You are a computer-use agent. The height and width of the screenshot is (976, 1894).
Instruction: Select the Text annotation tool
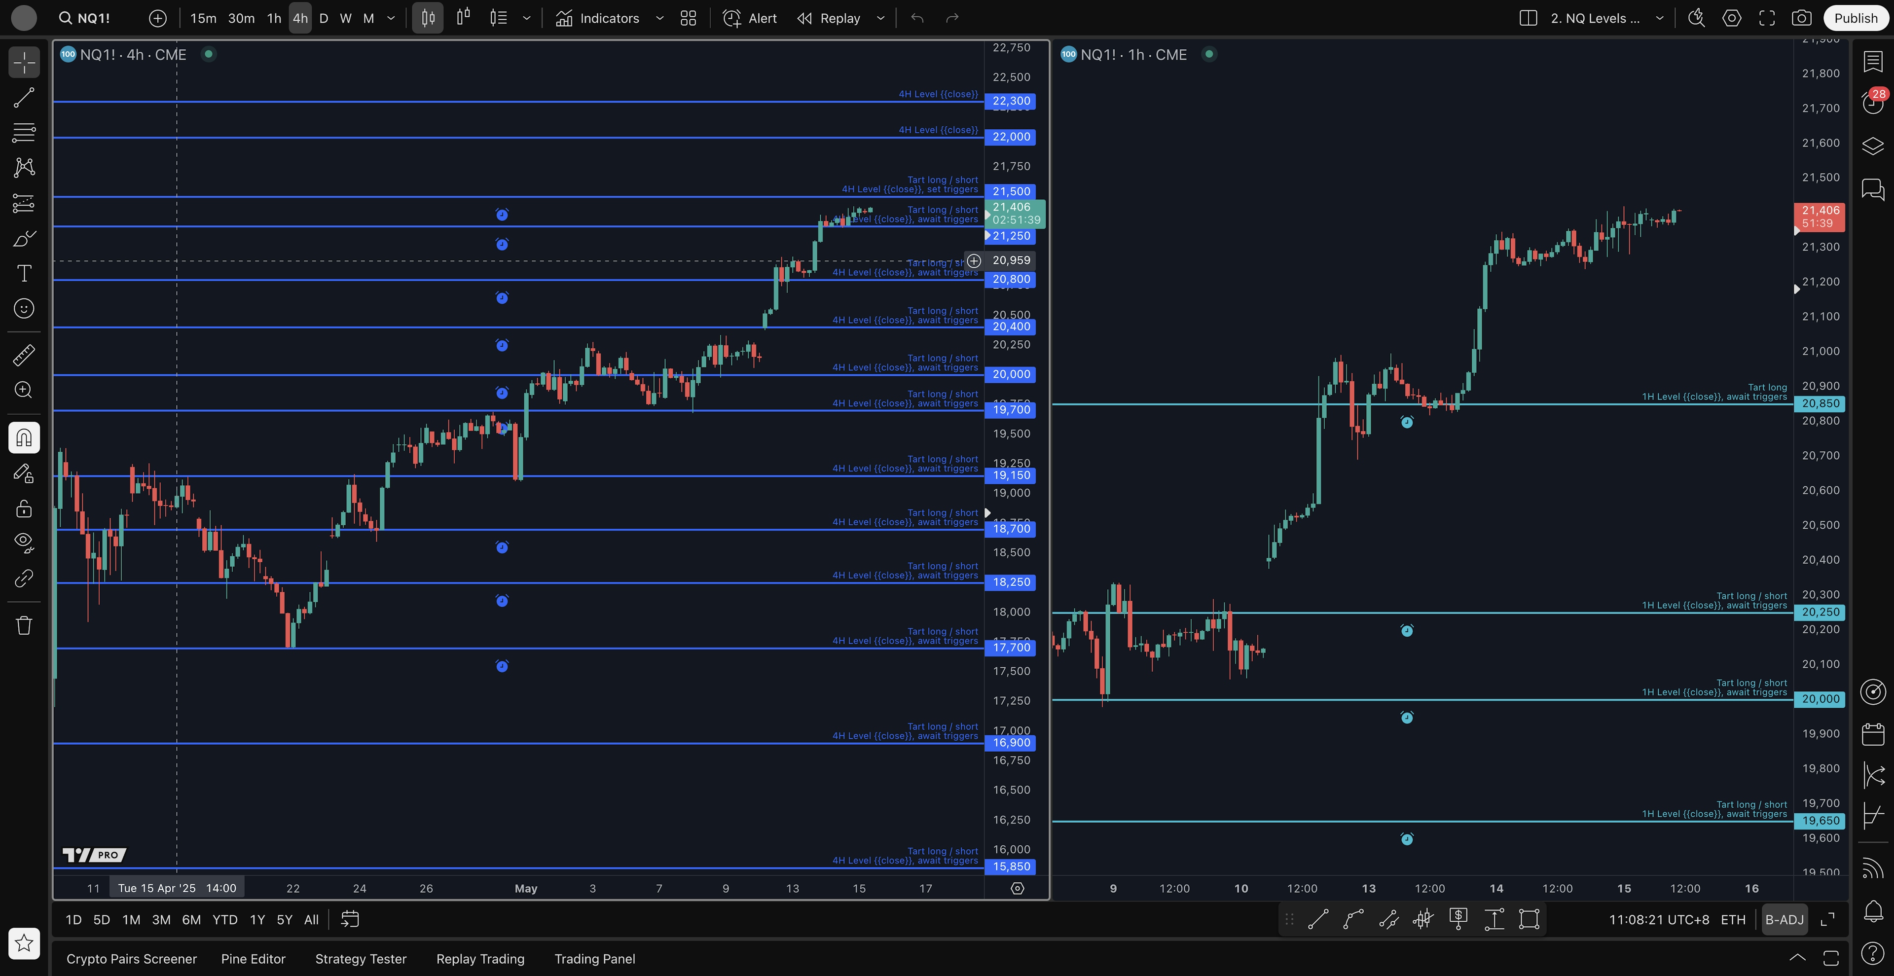tap(24, 273)
